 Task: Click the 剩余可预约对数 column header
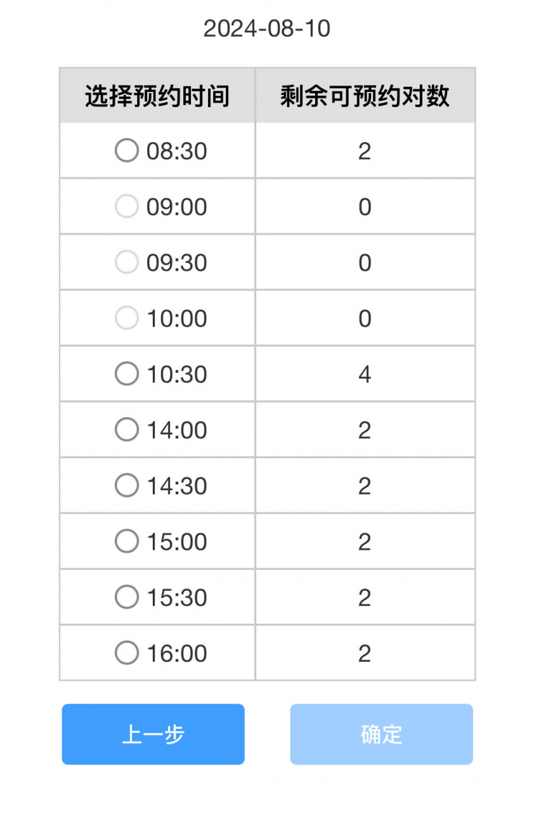coord(365,96)
